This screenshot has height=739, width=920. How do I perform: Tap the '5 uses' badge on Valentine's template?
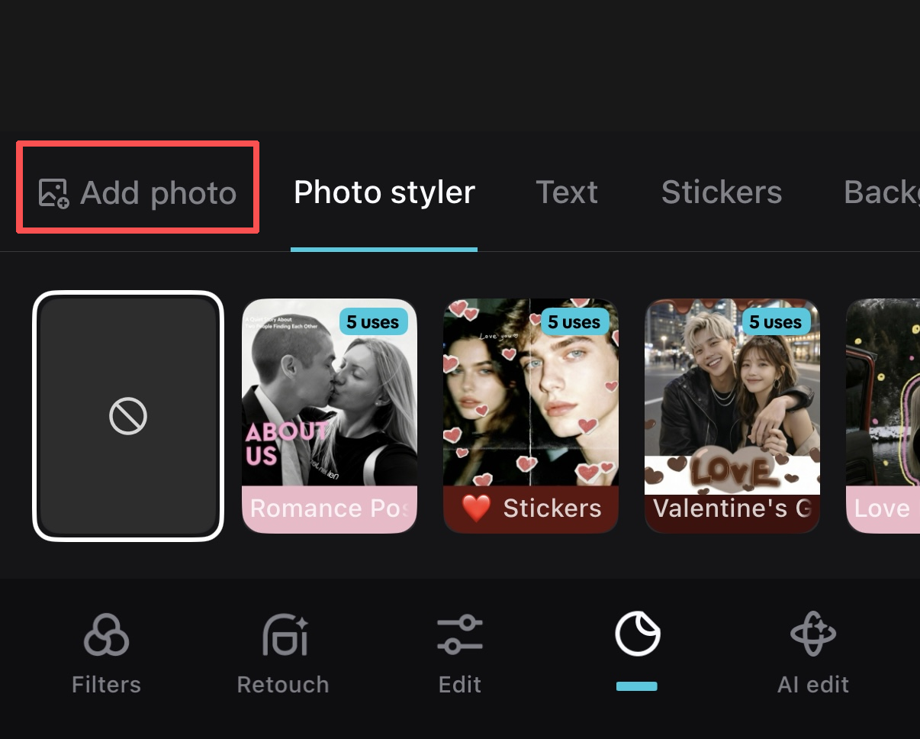[775, 321]
